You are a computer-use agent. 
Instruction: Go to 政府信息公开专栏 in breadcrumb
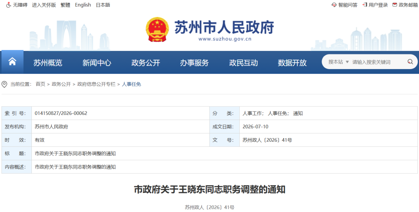(x=97, y=84)
